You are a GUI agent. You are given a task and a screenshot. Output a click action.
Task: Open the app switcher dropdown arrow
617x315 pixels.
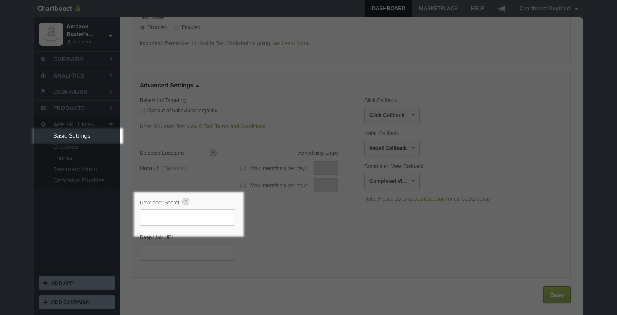pyautogui.click(x=111, y=36)
